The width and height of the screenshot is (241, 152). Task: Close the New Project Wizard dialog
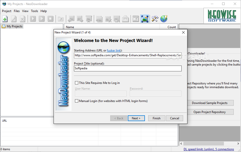[x=183, y=32]
